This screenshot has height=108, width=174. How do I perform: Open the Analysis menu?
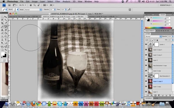click(66, 1)
